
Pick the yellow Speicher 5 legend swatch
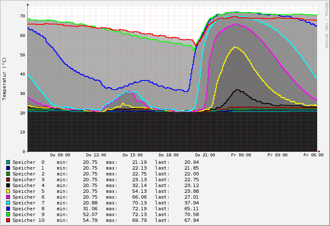point(8,191)
